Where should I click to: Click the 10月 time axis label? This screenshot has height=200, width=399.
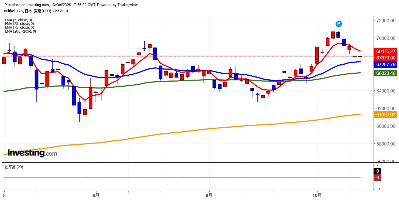click(317, 195)
